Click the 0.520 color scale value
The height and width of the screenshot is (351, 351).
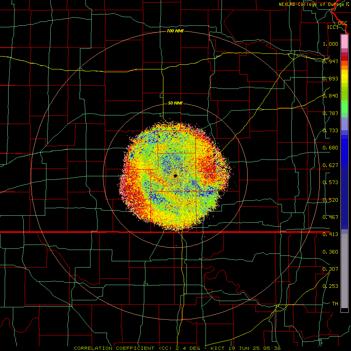point(330,200)
